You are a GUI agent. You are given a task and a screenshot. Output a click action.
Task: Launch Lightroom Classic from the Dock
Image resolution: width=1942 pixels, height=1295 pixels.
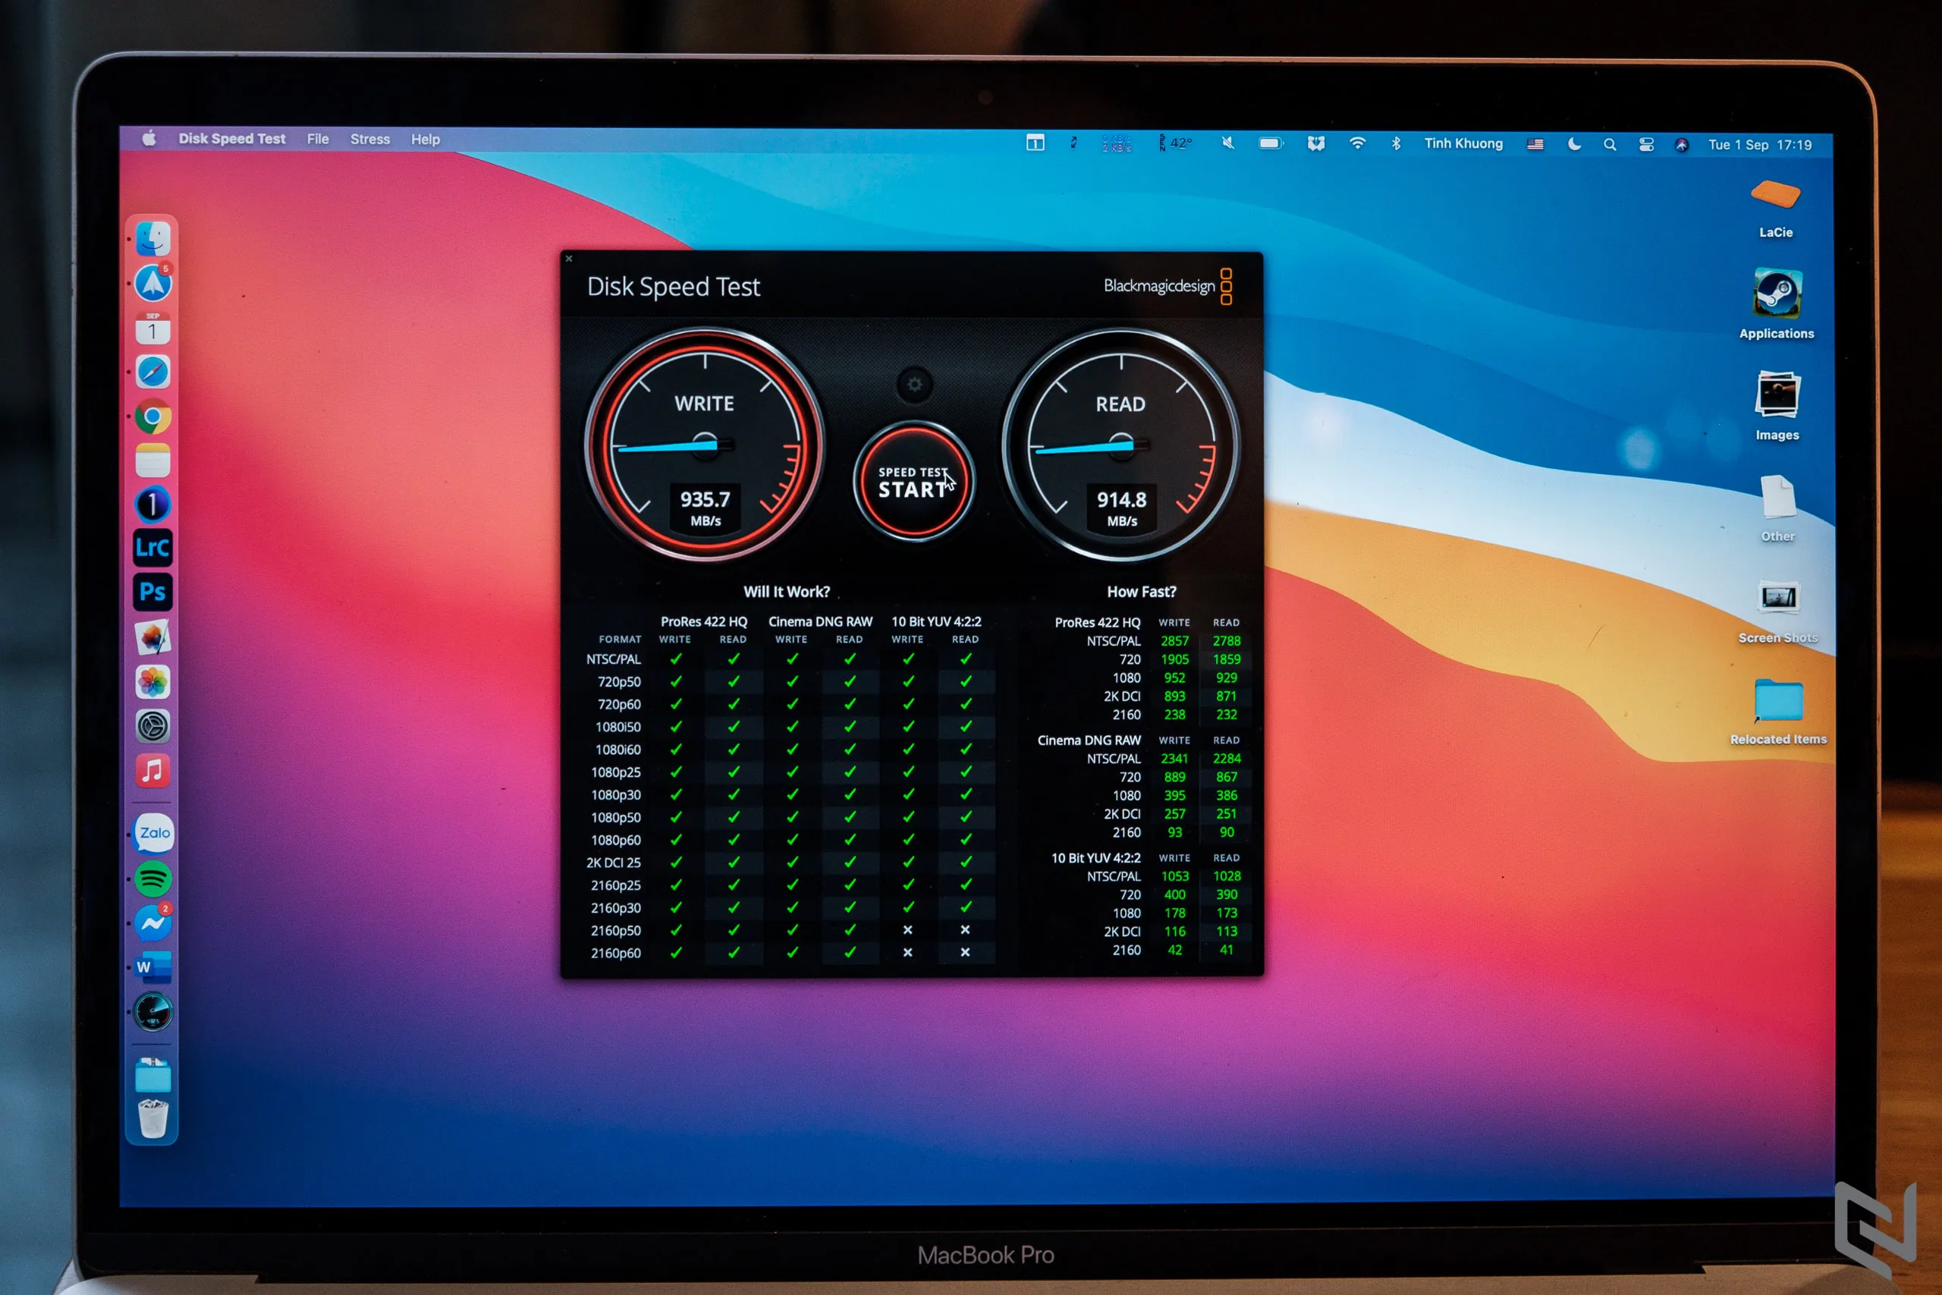[153, 548]
